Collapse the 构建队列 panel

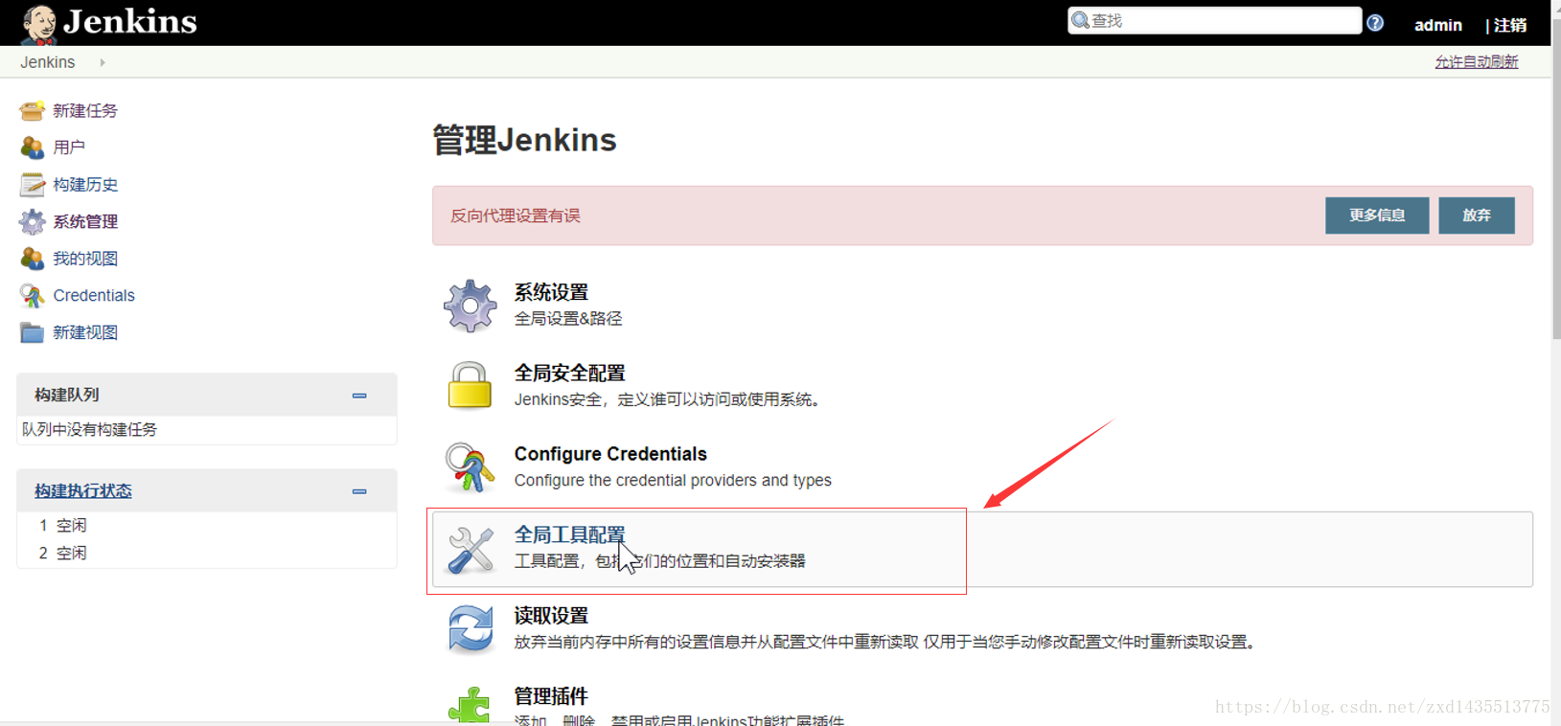(359, 396)
